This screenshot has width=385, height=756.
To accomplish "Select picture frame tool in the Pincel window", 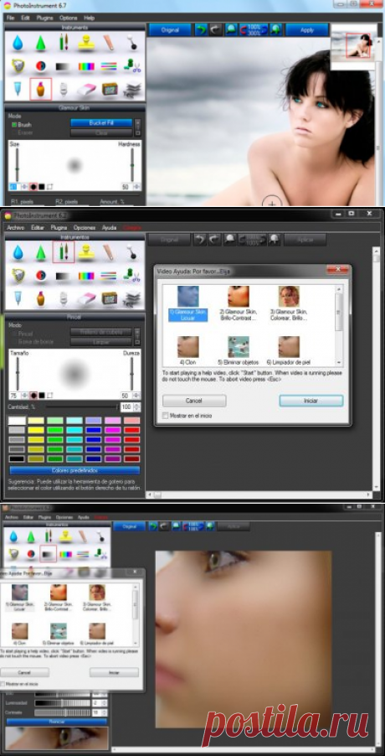I will (x=110, y=298).
